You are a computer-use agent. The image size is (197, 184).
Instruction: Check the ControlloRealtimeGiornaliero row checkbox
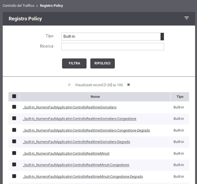pyautogui.click(x=14, y=107)
